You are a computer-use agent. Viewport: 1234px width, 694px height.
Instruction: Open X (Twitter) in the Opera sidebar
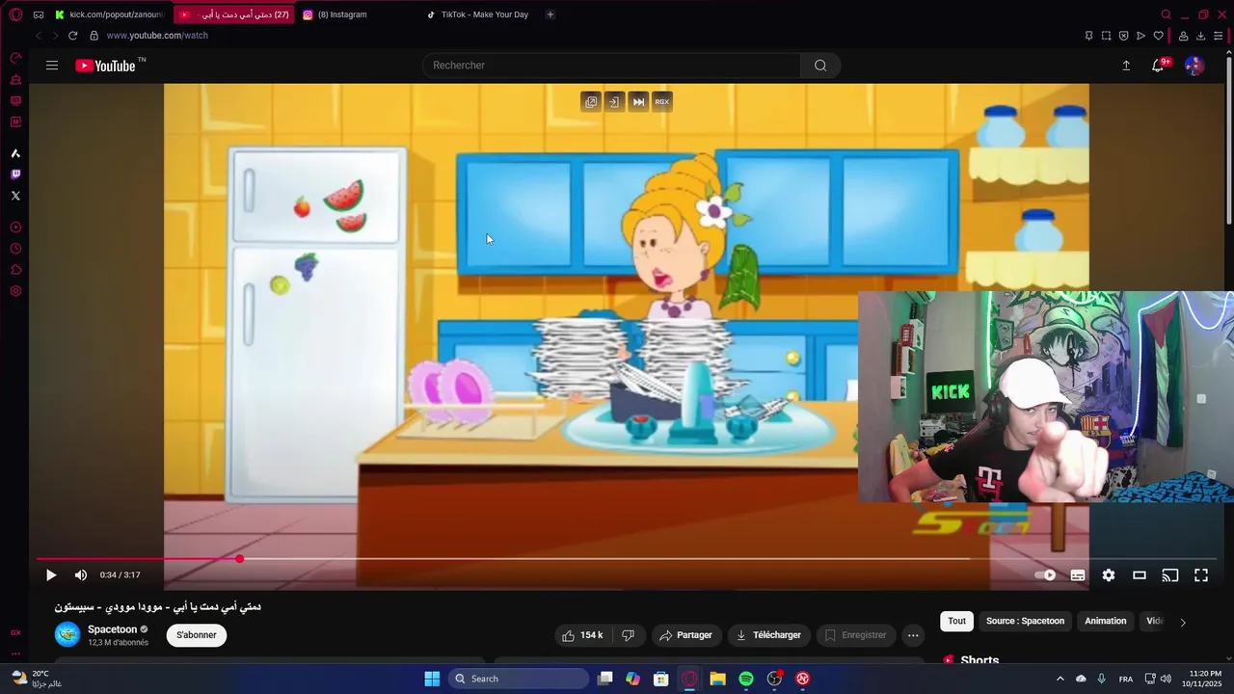pyautogui.click(x=15, y=196)
